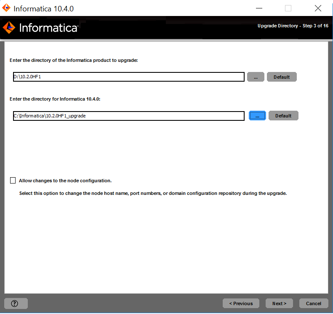Minimize the Informatica installer window
This screenshot has height=314, width=333.
[258, 8]
